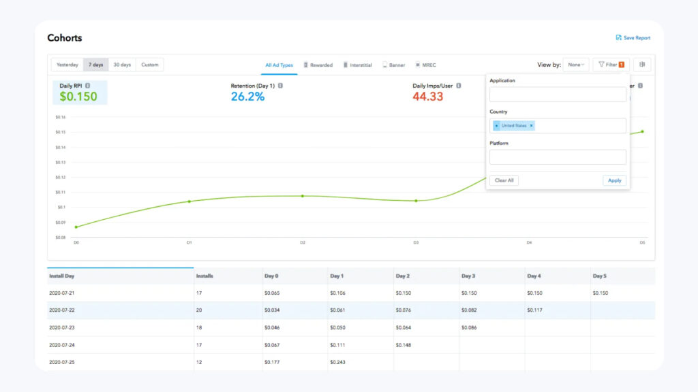Switch to the All Ad Types tab

click(279, 65)
